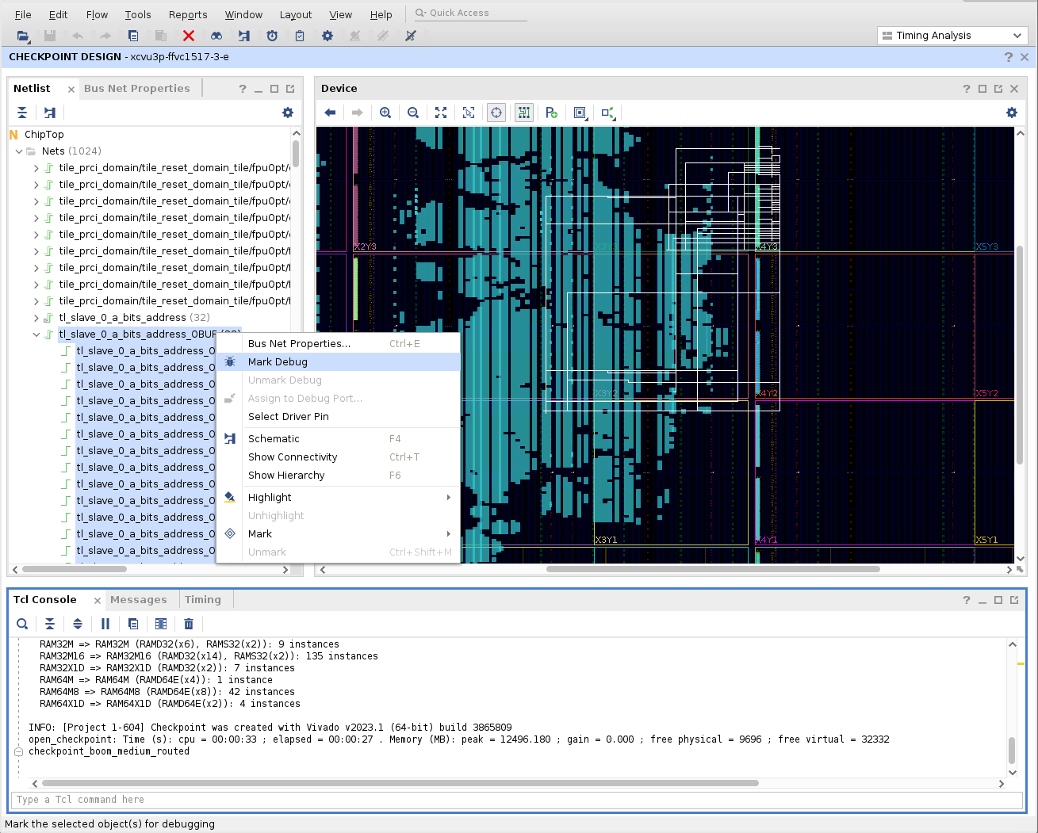Zoom in on the Device view
Image resolution: width=1038 pixels, height=833 pixels.
pos(385,113)
